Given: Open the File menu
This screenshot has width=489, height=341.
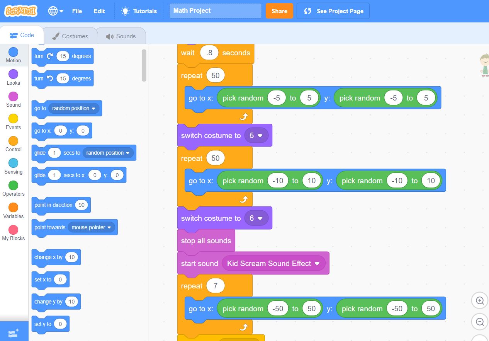Looking at the screenshot, I should 77,11.
